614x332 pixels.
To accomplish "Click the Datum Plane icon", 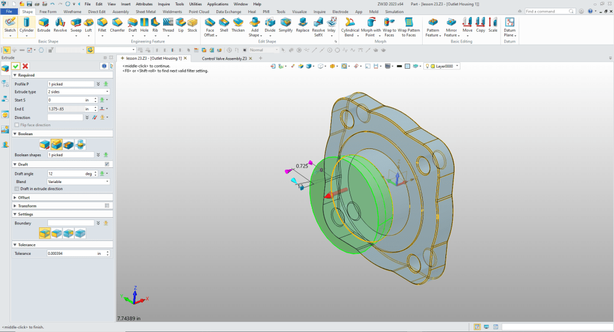I will pos(510,25).
